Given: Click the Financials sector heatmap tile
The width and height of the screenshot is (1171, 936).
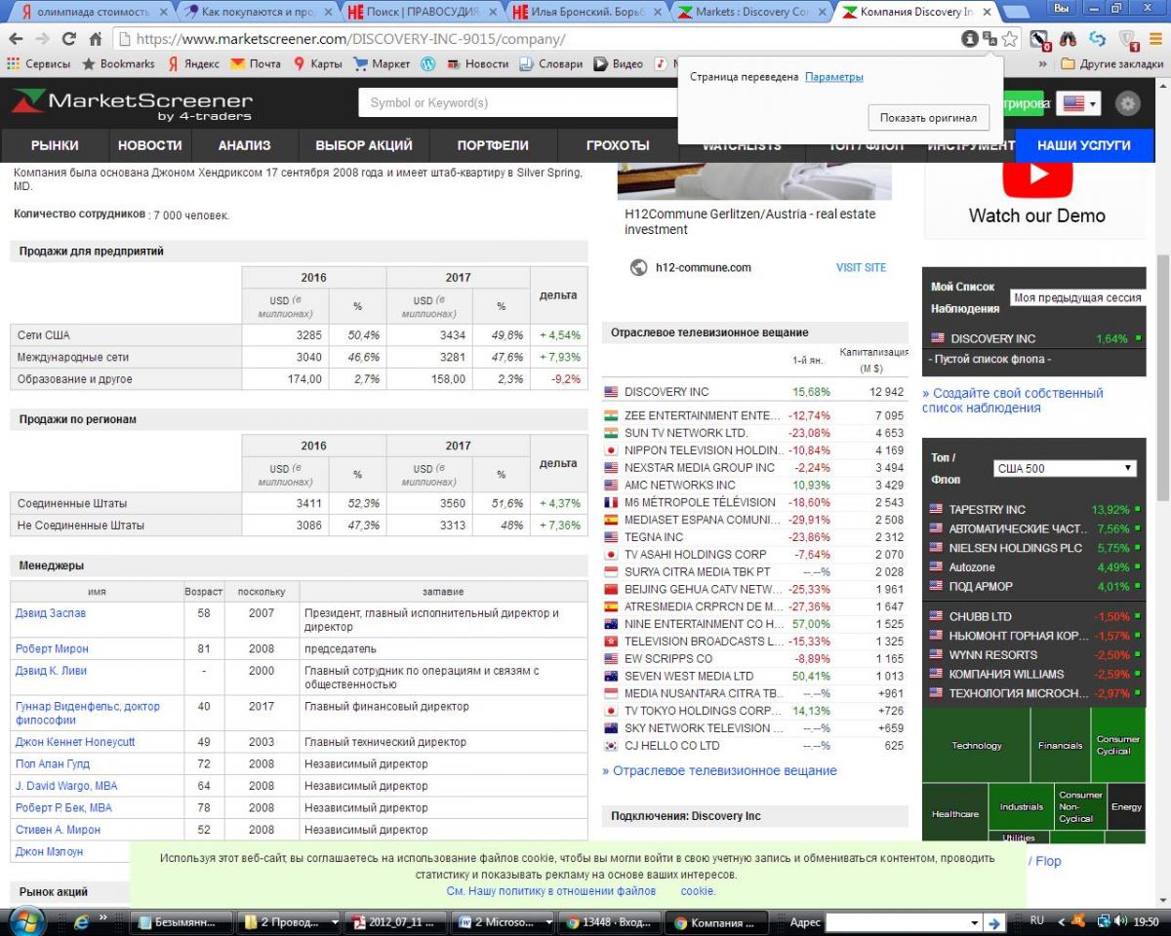Looking at the screenshot, I should (1060, 745).
